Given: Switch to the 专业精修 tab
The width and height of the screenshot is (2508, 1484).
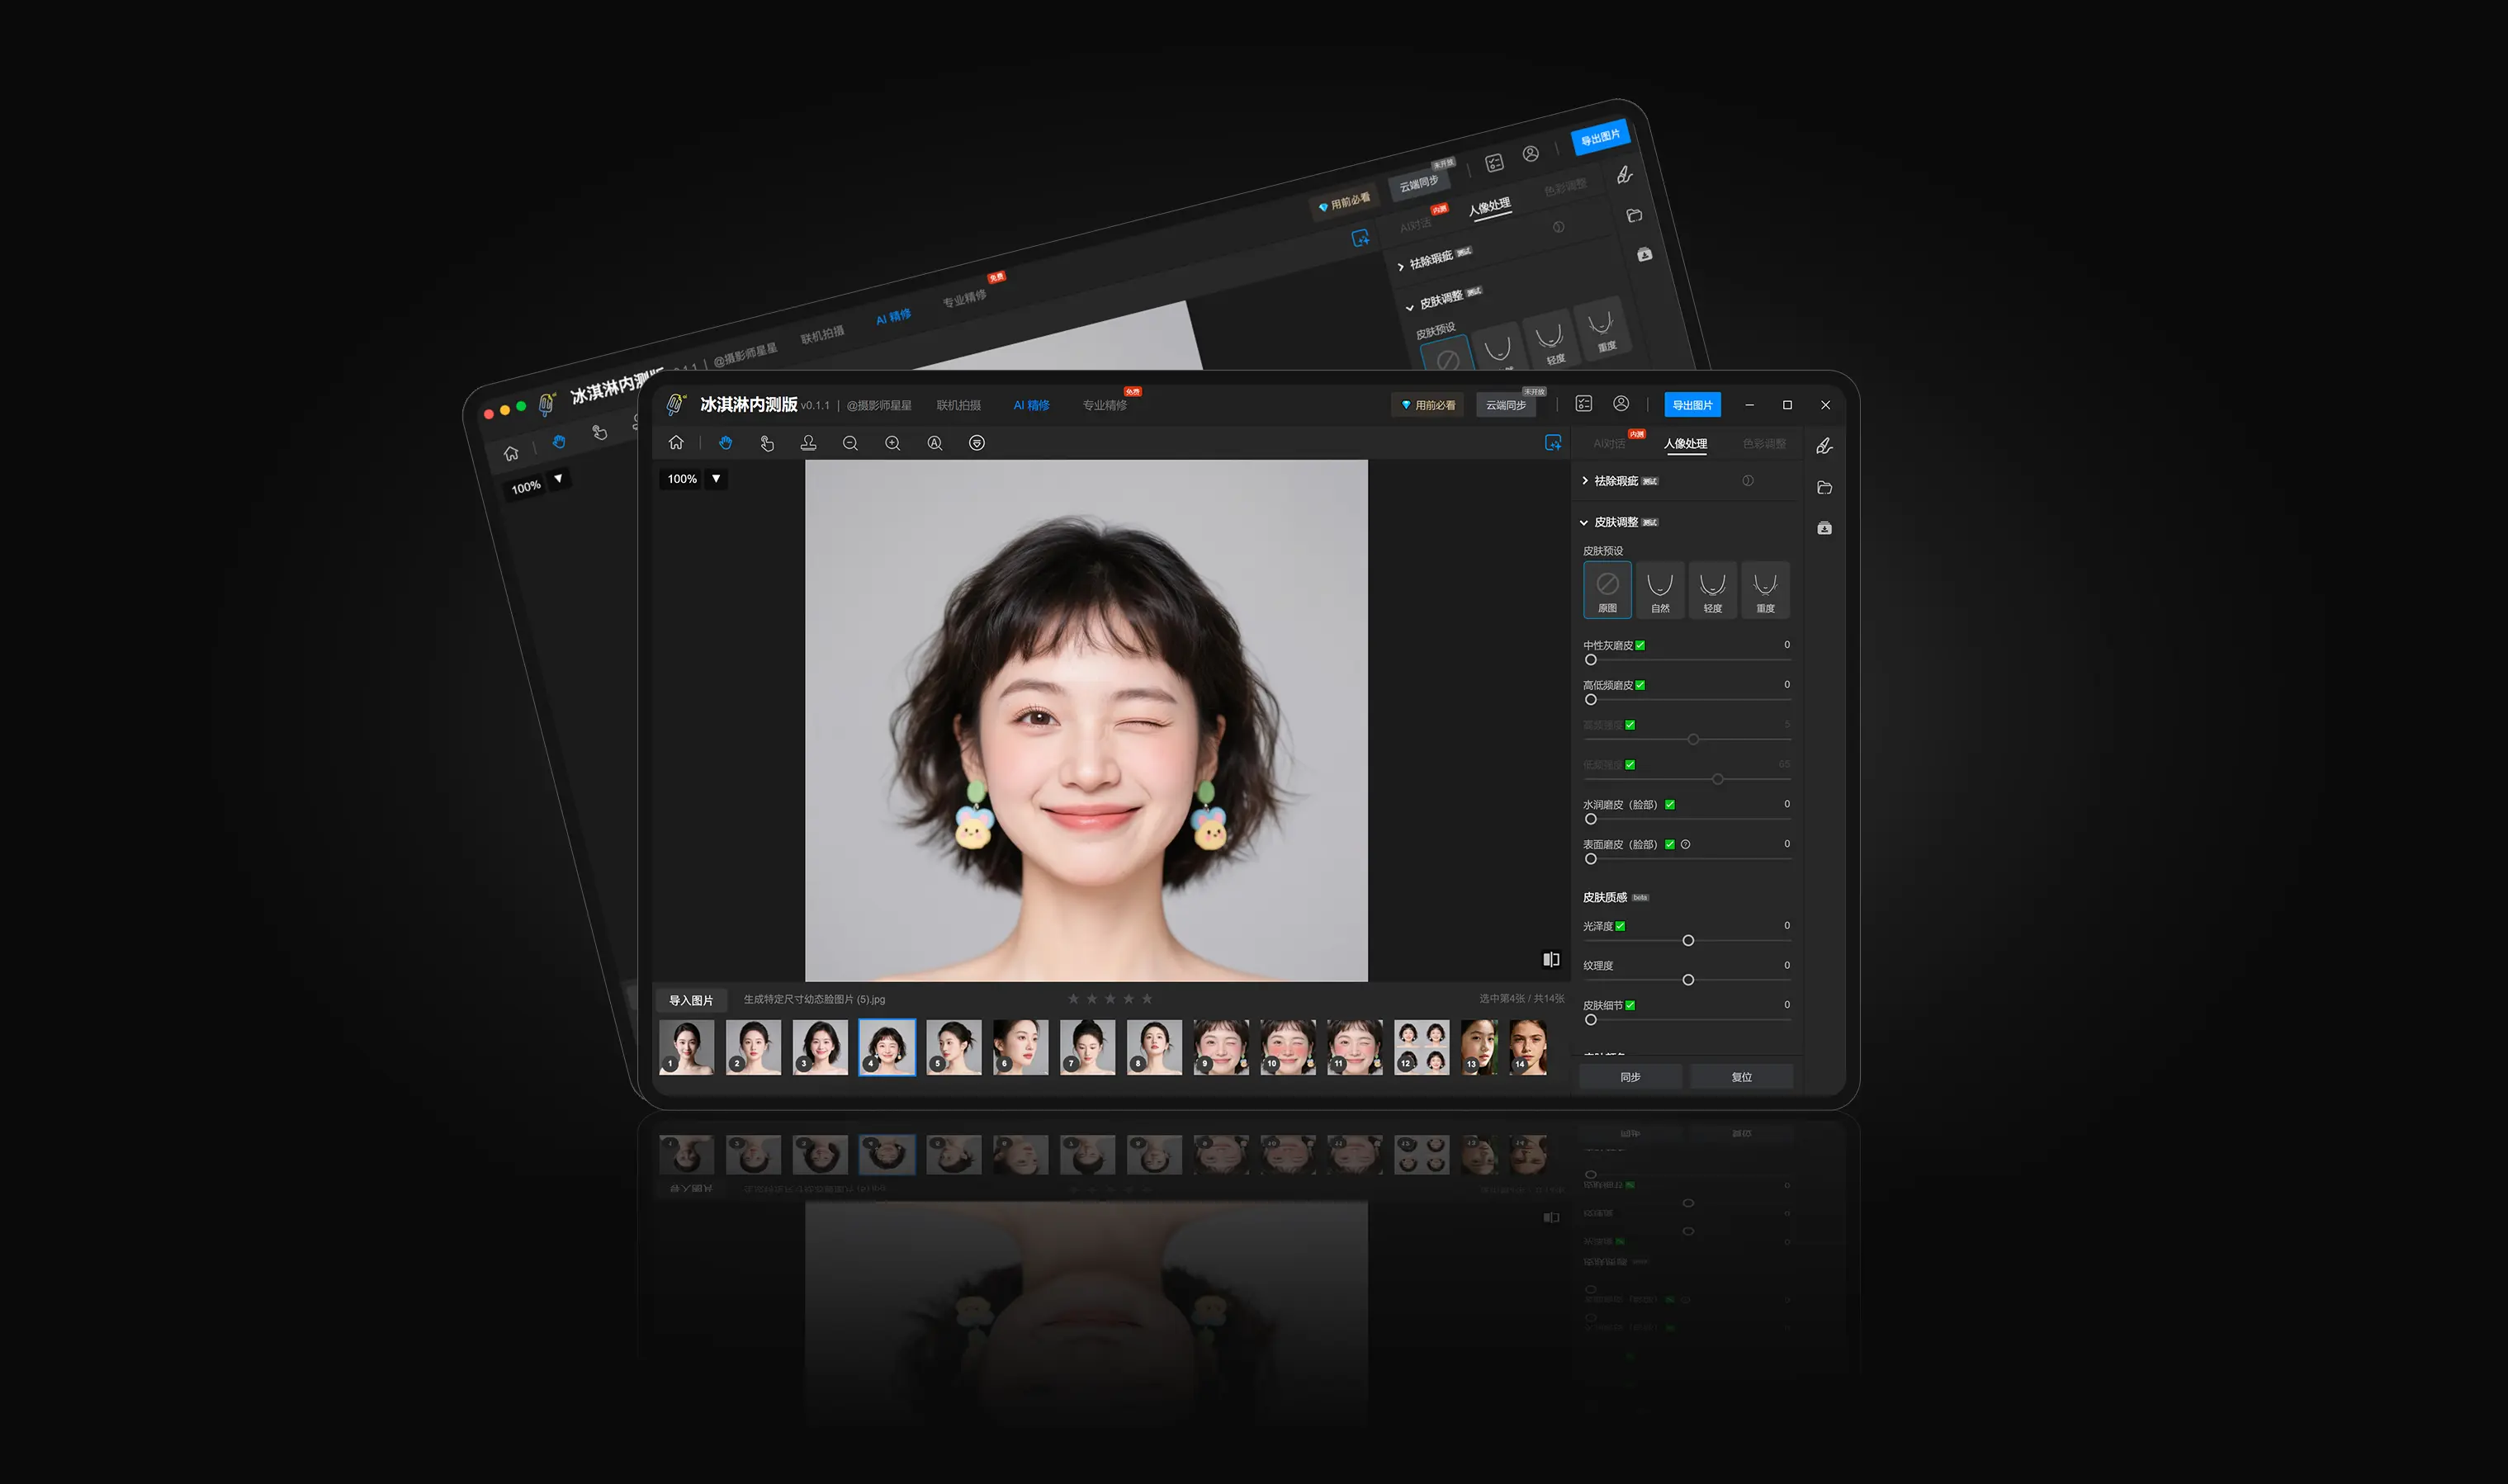Looking at the screenshot, I should (1104, 406).
